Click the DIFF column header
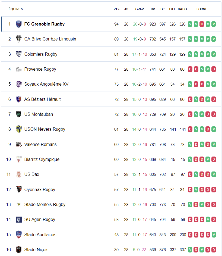This screenshot has height=256, width=222. click(172, 9)
